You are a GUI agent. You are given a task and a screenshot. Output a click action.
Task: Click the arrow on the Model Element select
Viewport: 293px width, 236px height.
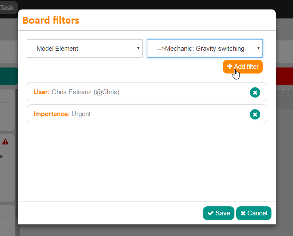click(138, 48)
